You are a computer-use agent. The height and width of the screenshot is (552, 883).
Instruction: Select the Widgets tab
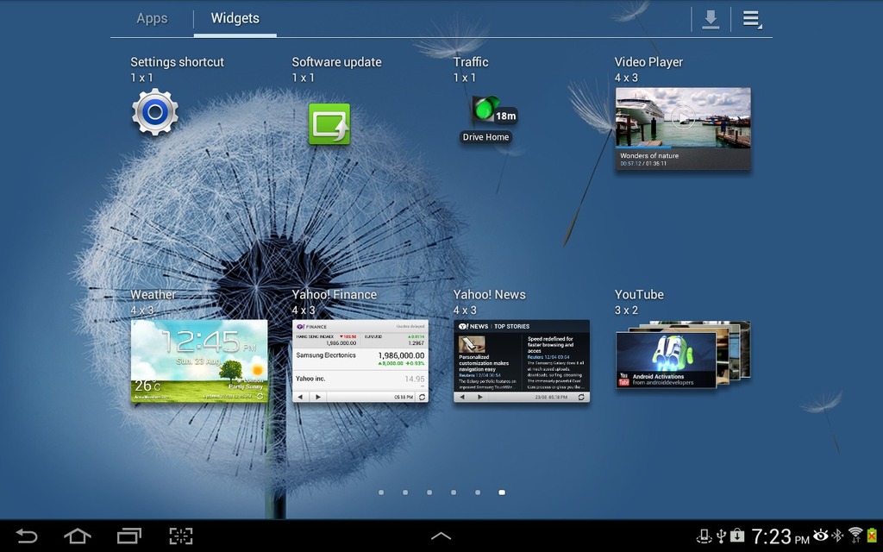[x=235, y=19]
